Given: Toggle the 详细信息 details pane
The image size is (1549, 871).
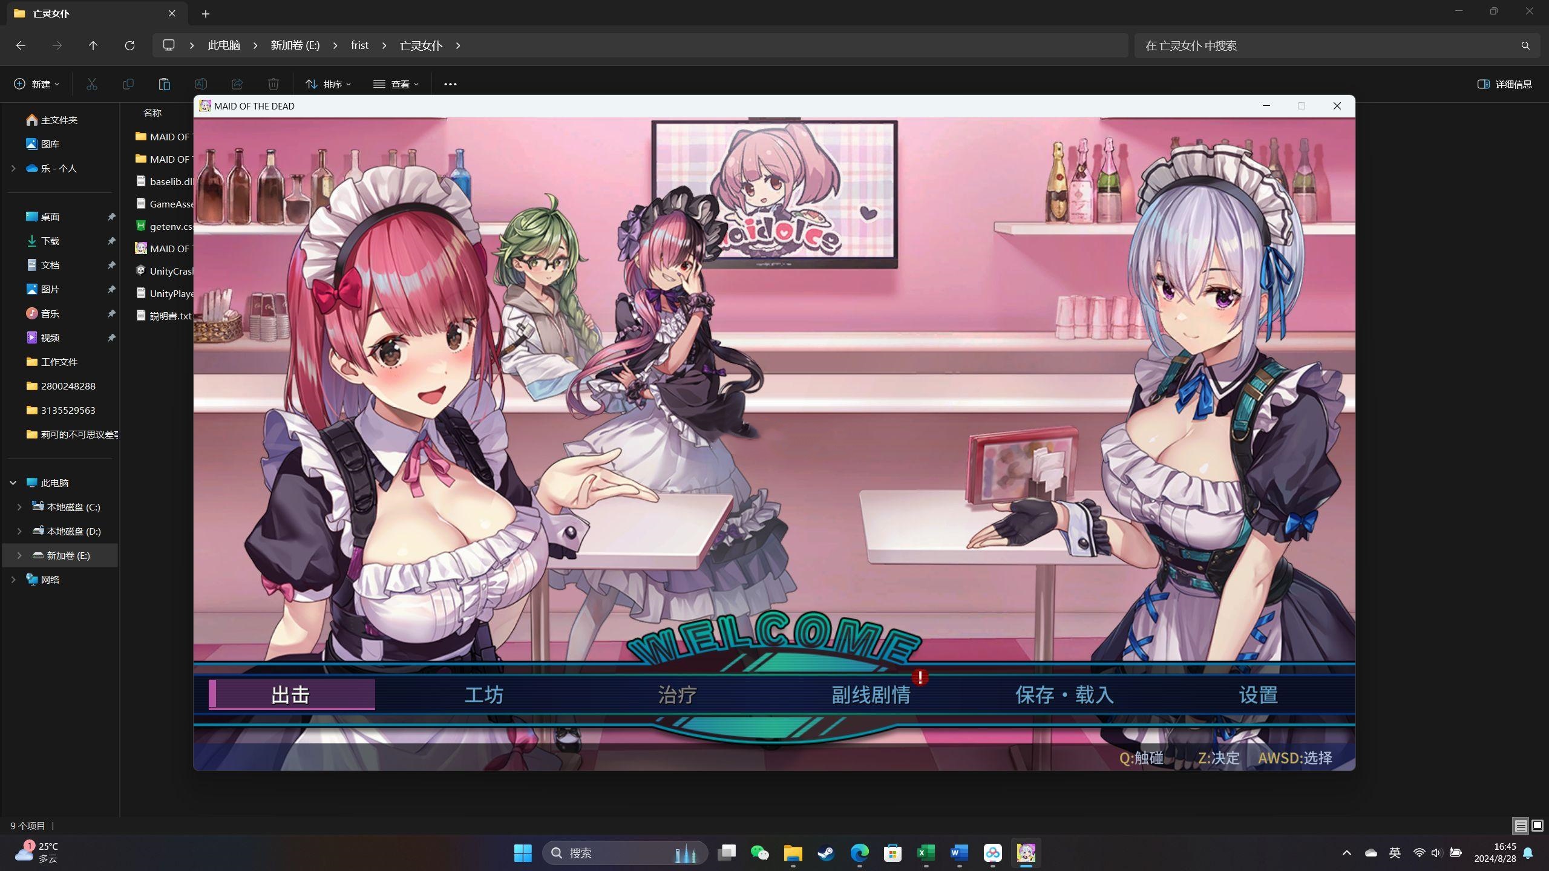Looking at the screenshot, I should pyautogui.click(x=1505, y=84).
